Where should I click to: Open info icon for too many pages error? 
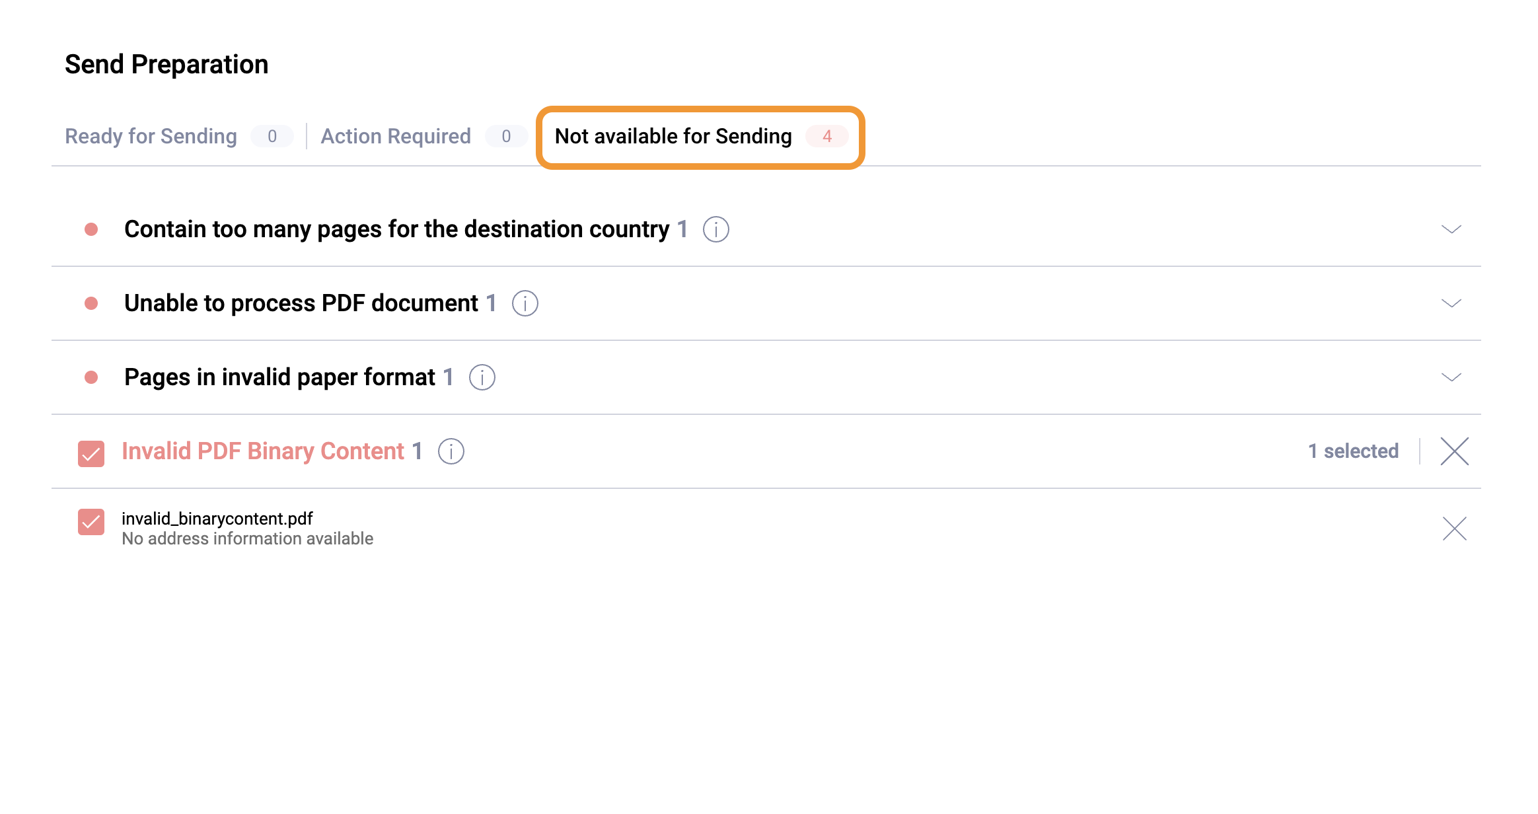(715, 229)
